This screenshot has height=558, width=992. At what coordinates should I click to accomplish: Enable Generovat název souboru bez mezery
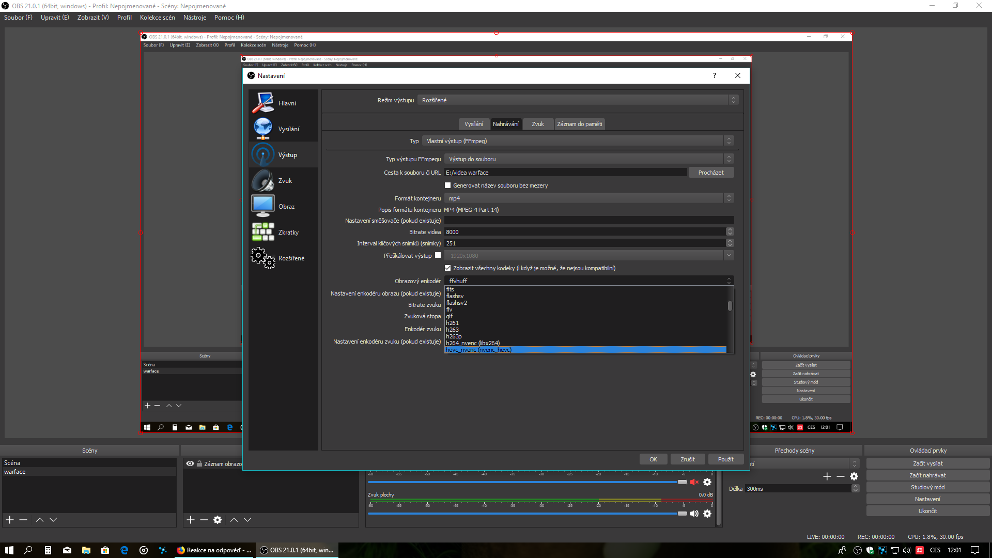tap(447, 185)
